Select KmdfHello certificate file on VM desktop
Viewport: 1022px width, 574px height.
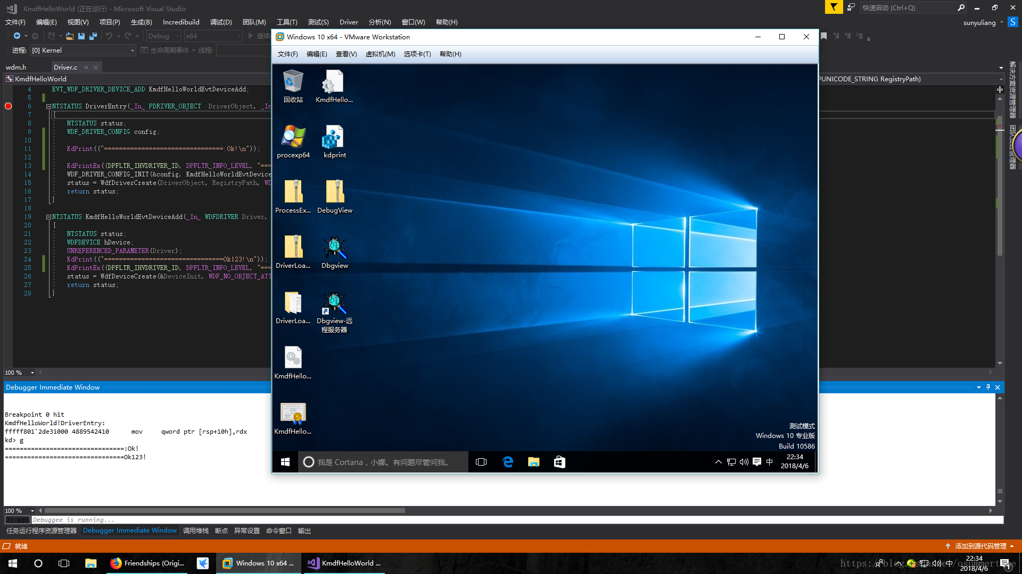(293, 418)
